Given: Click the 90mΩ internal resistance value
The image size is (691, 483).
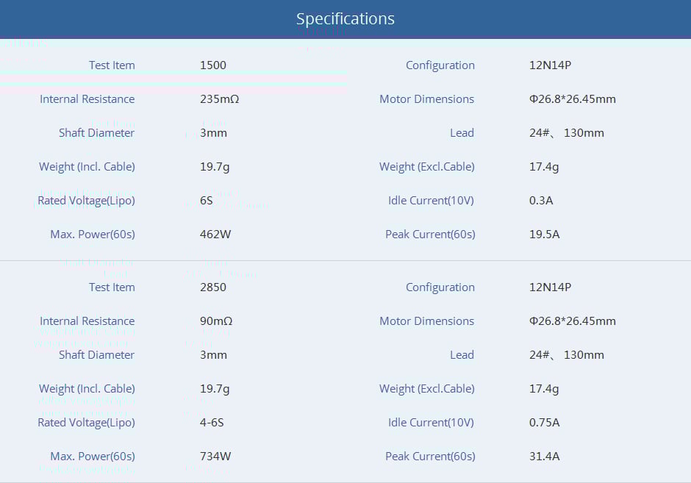Looking at the screenshot, I should click(216, 321).
